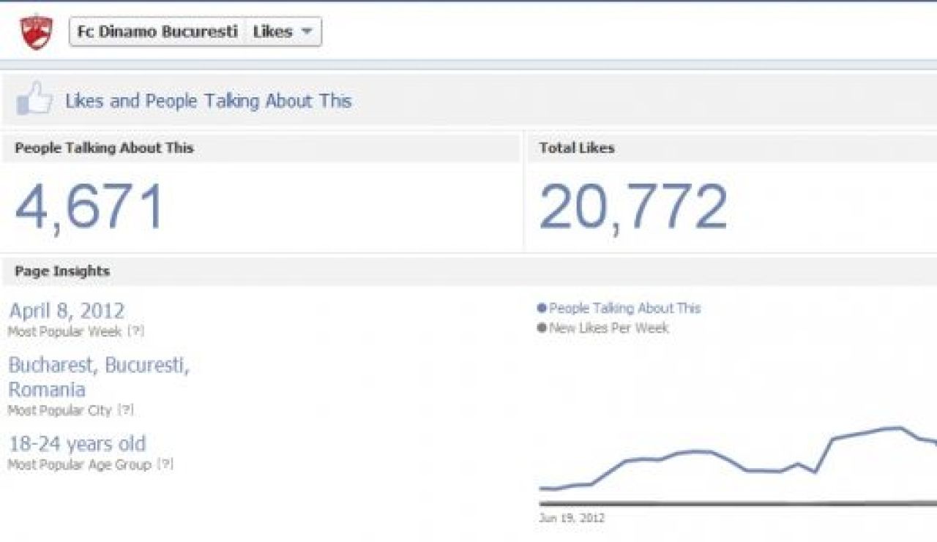The height and width of the screenshot is (542, 937).
Task: Click the Jun 19, 2012 chart axis label
Action: [572, 518]
